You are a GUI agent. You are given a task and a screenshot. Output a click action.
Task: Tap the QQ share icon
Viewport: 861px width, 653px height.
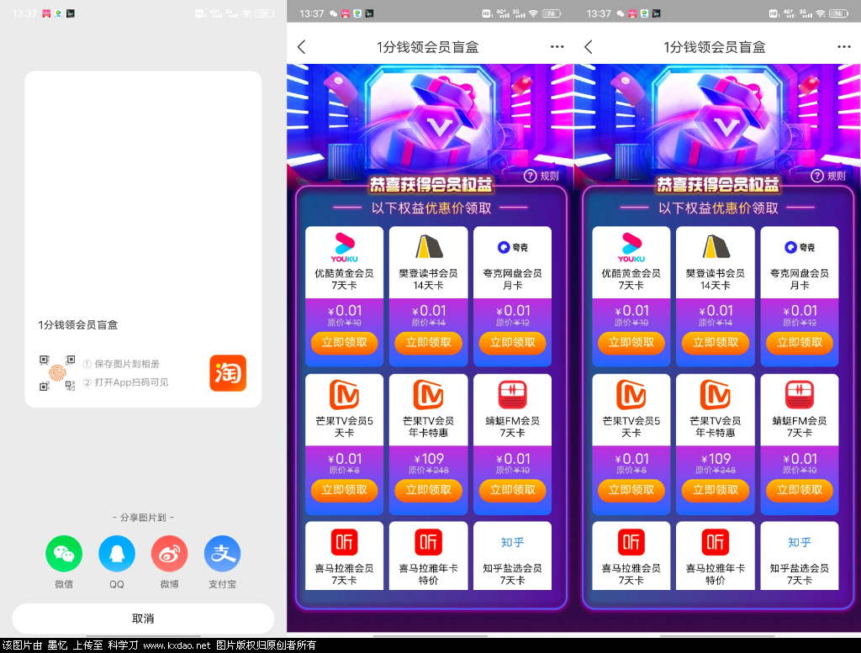(117, 554)
